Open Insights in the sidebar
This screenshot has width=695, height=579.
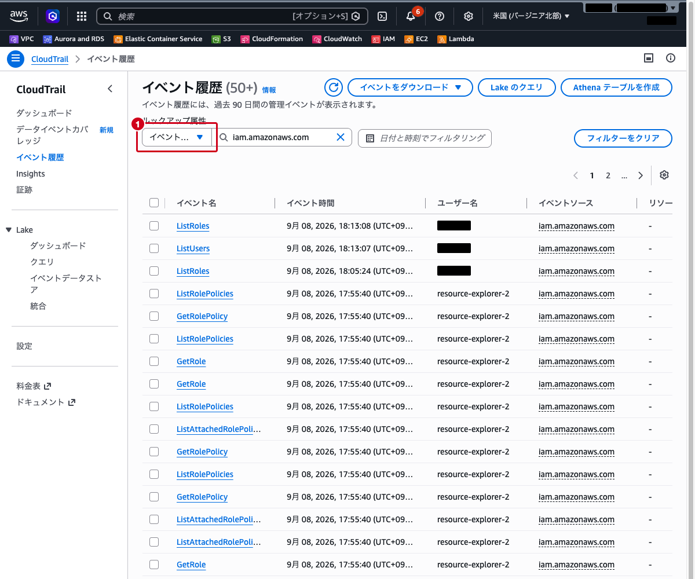point(31,174)
